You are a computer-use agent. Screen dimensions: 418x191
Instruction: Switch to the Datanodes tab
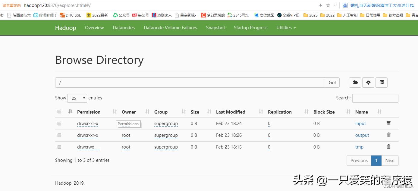pos(124,27)
